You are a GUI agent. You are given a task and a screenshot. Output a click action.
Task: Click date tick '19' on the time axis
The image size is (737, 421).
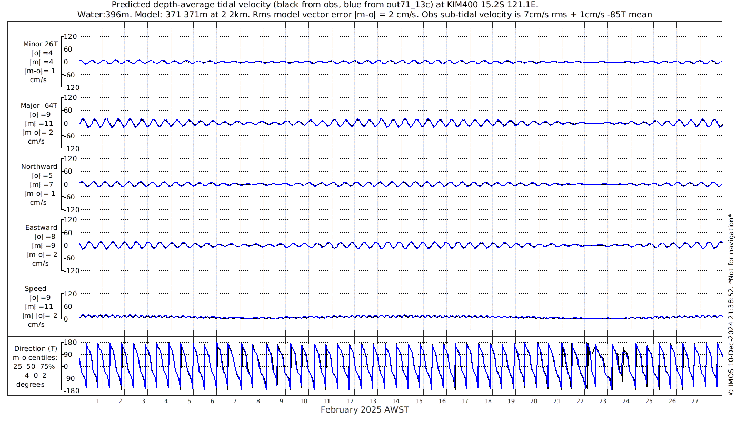(x=511, y=401)
